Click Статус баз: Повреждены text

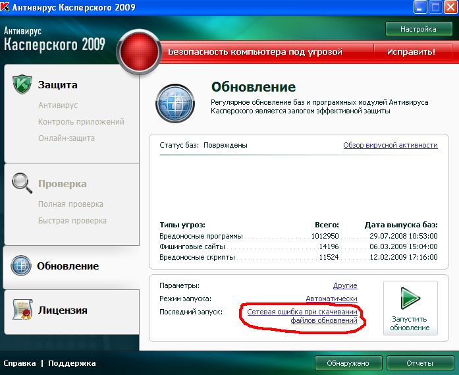click(203, 145)
